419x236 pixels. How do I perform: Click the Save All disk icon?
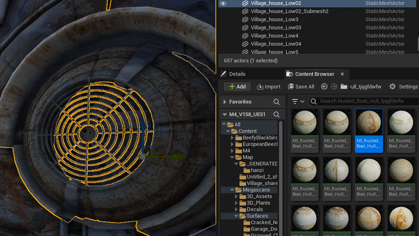coord(291,87)
